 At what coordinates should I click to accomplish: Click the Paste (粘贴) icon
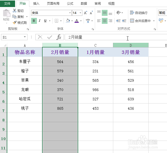click(x=6, y=13)
